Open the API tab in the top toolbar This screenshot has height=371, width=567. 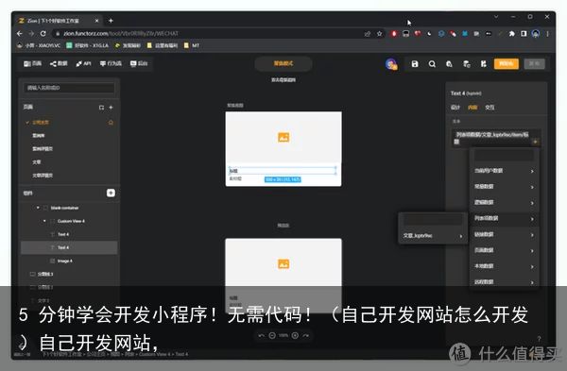point(83,63)
